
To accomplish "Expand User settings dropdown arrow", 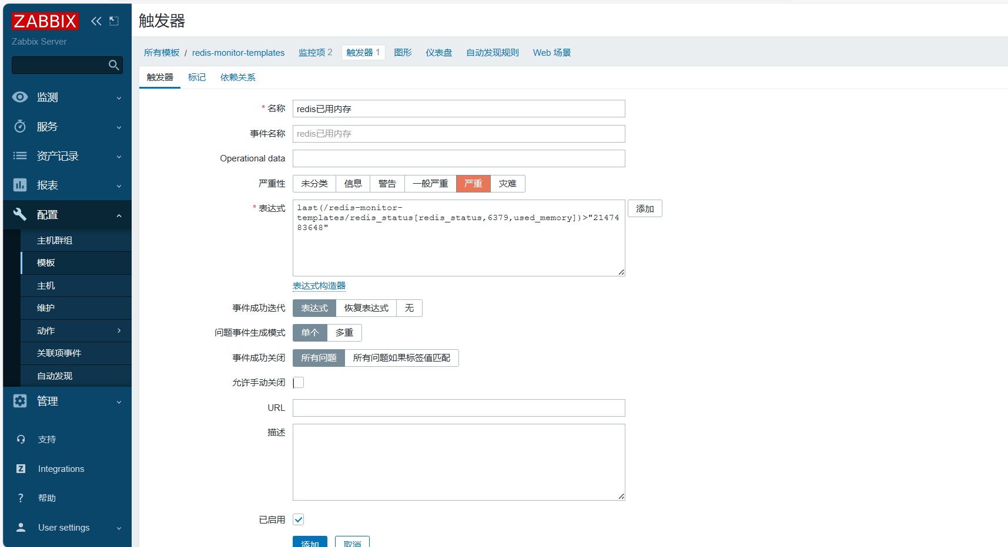I will pos(119,528).
